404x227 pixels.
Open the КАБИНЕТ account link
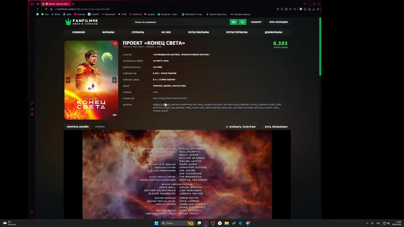[x=256, y=22]
